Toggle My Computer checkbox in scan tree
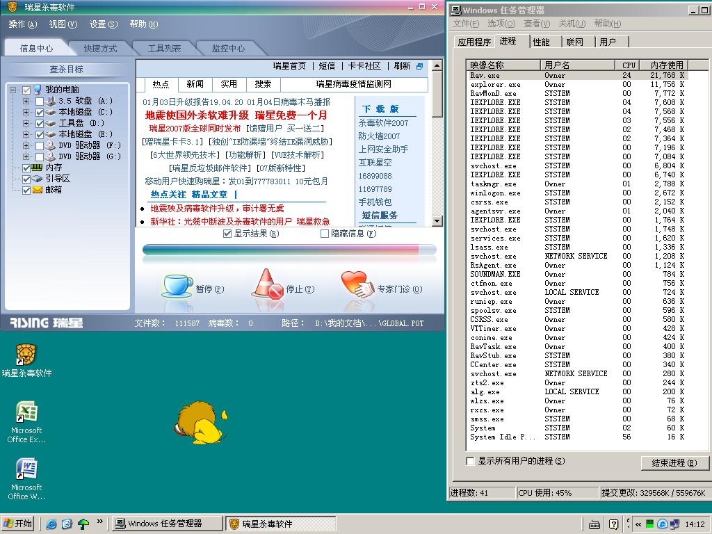 click(x=26, y=90)
